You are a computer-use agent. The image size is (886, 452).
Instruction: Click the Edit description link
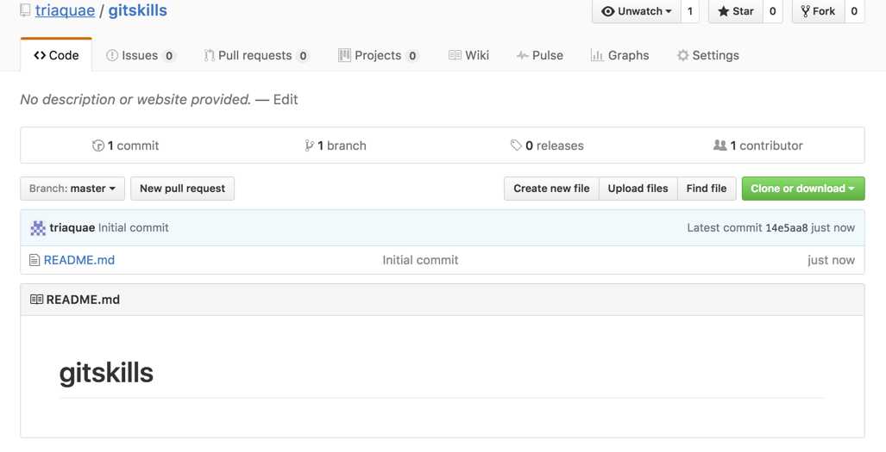286,100
